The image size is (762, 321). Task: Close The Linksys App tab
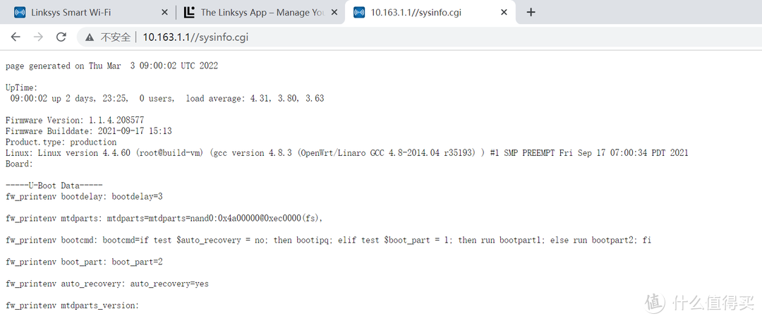[335, 13]
